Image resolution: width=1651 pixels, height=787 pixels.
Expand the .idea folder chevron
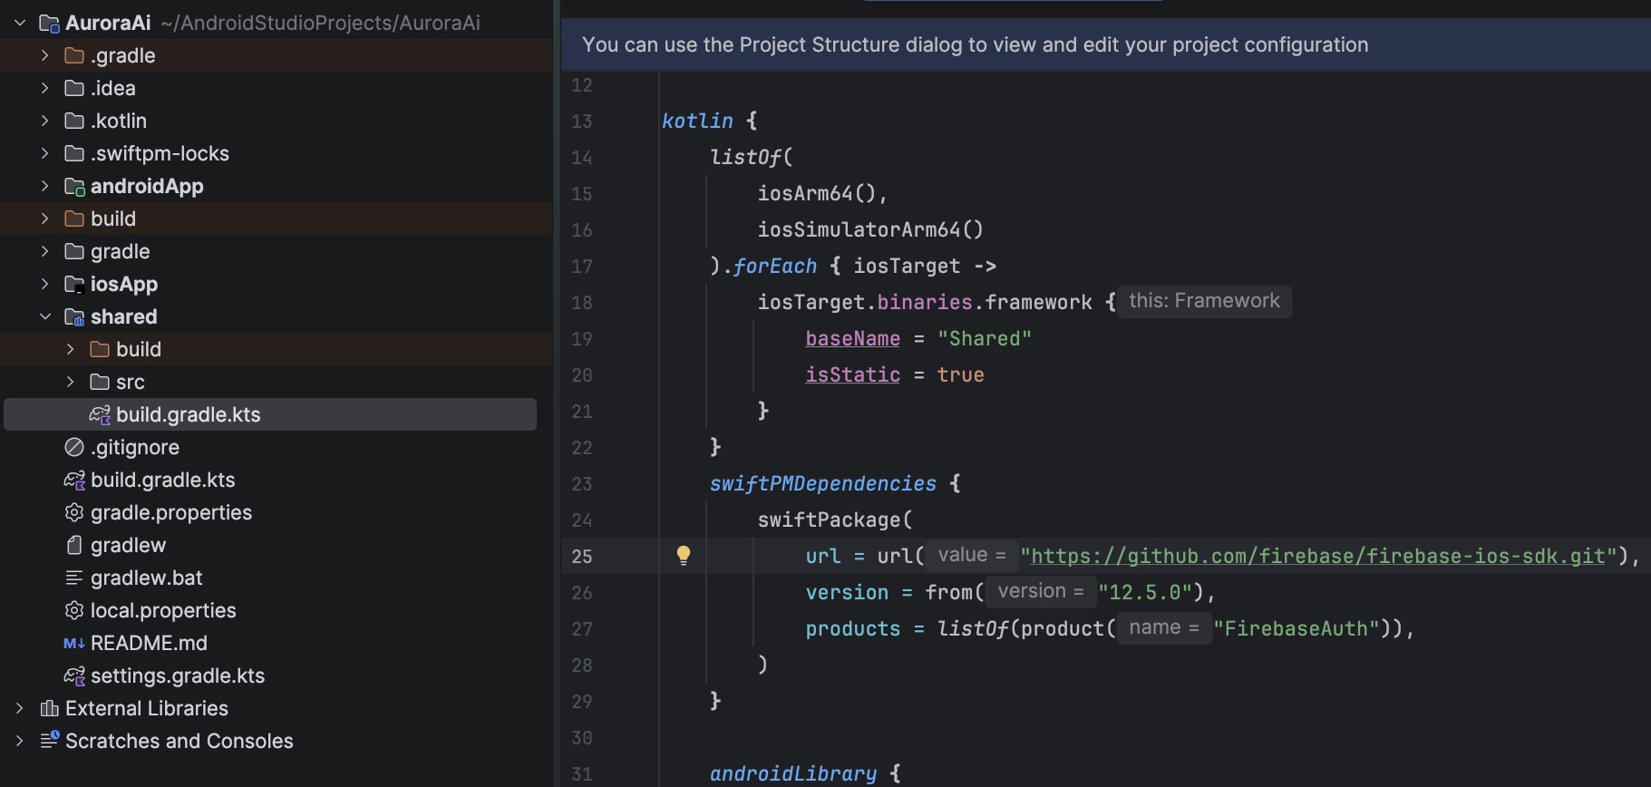tap(45, 88)
